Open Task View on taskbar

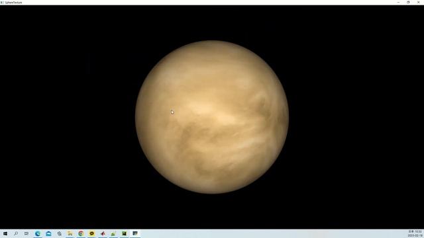point(26,233)
